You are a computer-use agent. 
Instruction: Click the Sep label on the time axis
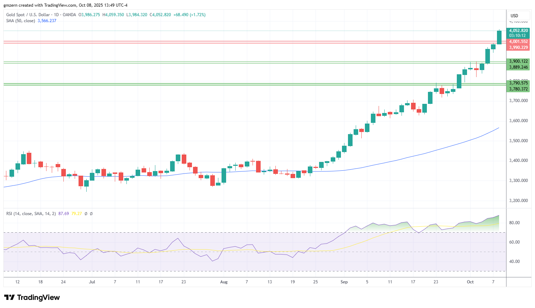(x=344, y=282)
